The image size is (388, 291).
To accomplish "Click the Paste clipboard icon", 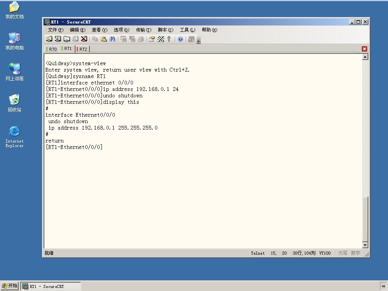I will point(104,39).
